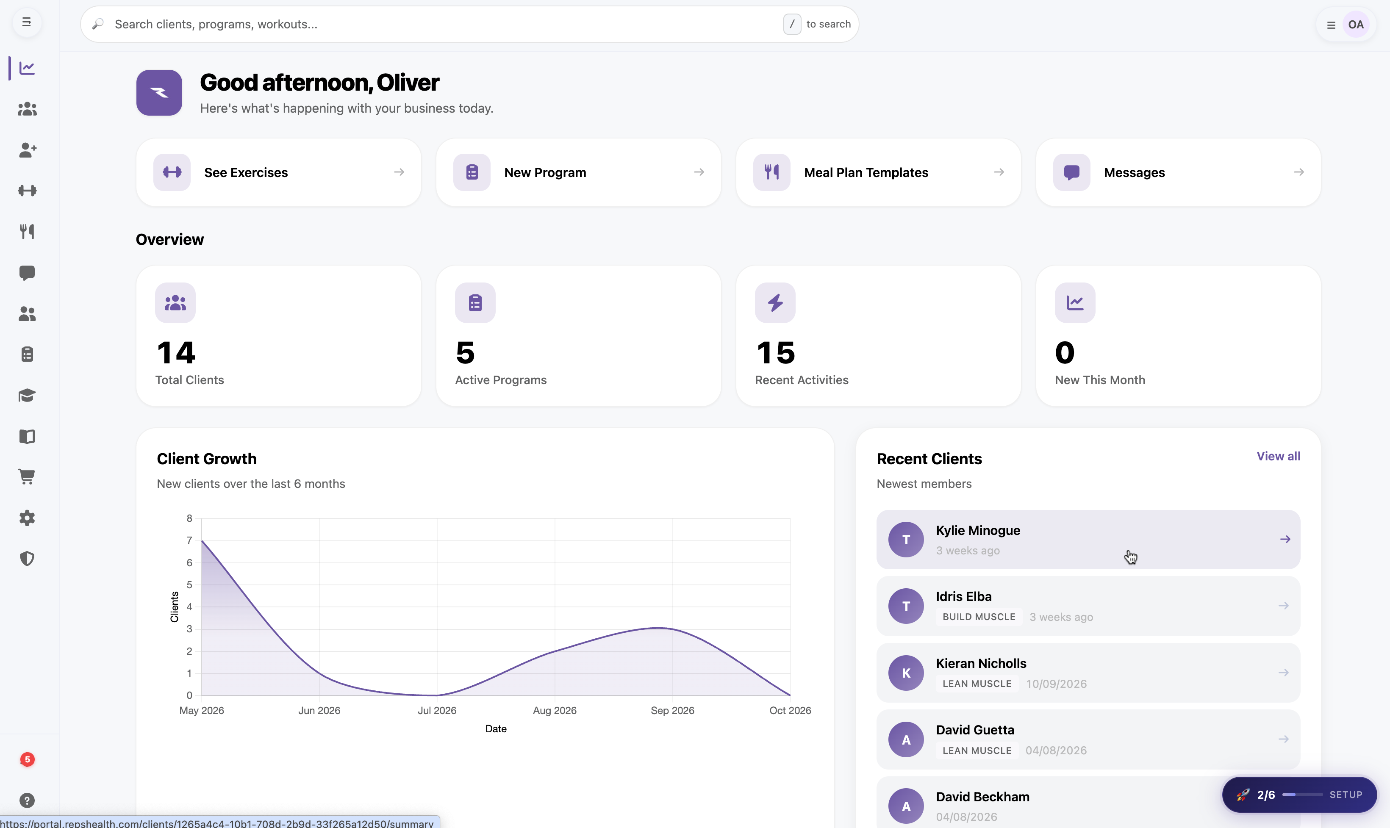
Task: Open the red notifications badge showing 5
Action: pyautogui.click(x=27, y=759)
